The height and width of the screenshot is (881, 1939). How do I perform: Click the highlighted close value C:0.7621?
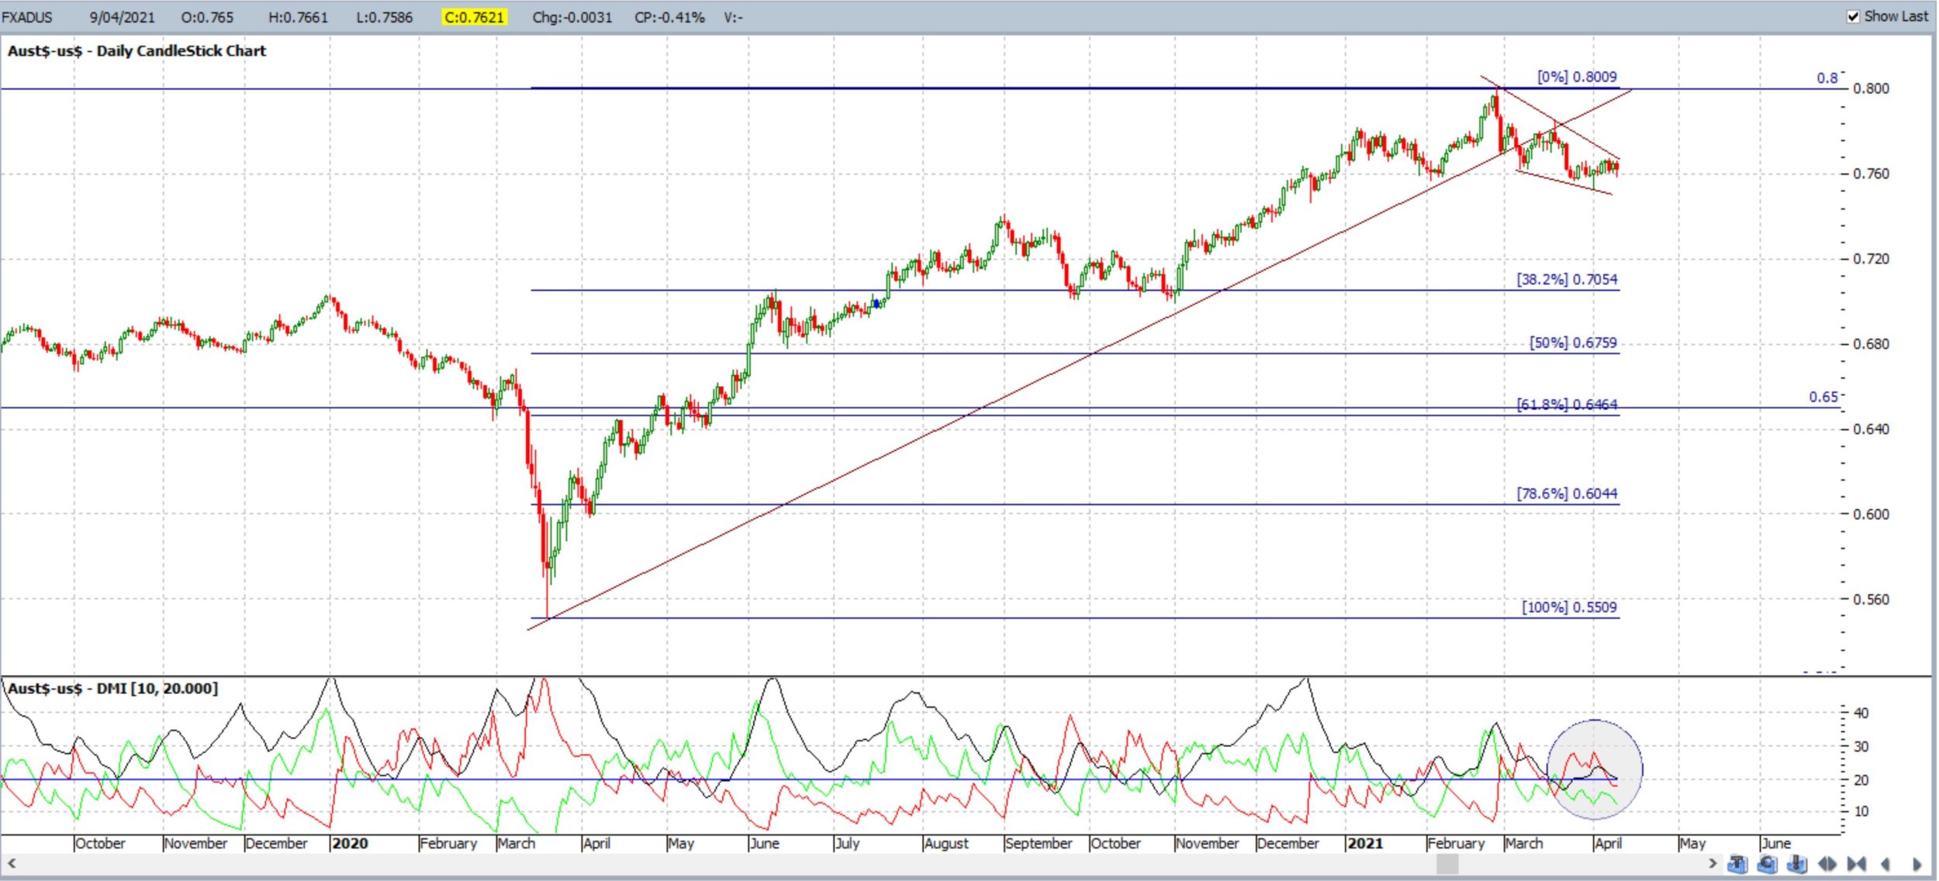(475, 17)
